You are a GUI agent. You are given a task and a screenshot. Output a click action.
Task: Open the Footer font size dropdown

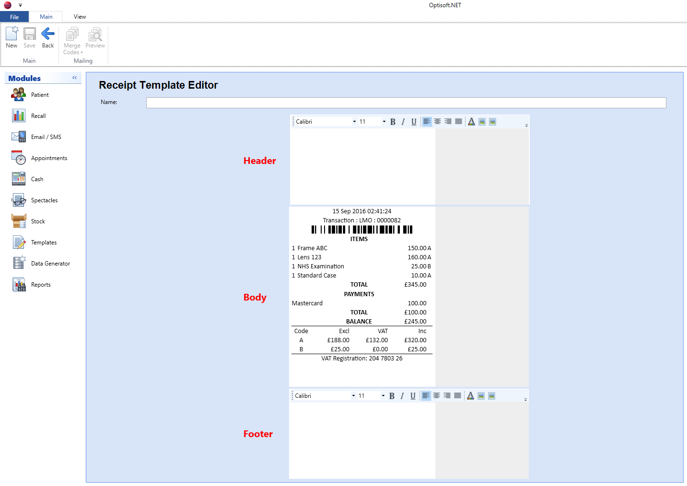[x=383, y=396]
